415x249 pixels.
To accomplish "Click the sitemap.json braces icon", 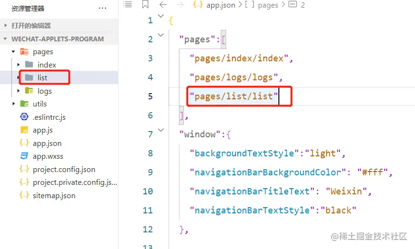I will pos(24,195).
